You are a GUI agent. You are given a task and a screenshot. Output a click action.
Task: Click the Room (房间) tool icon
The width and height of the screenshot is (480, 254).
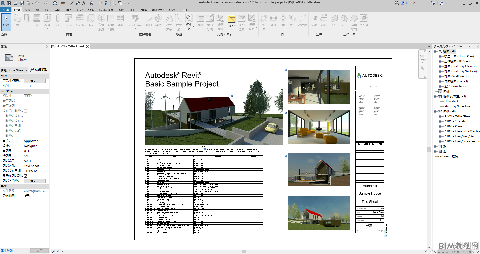point(200,18)
